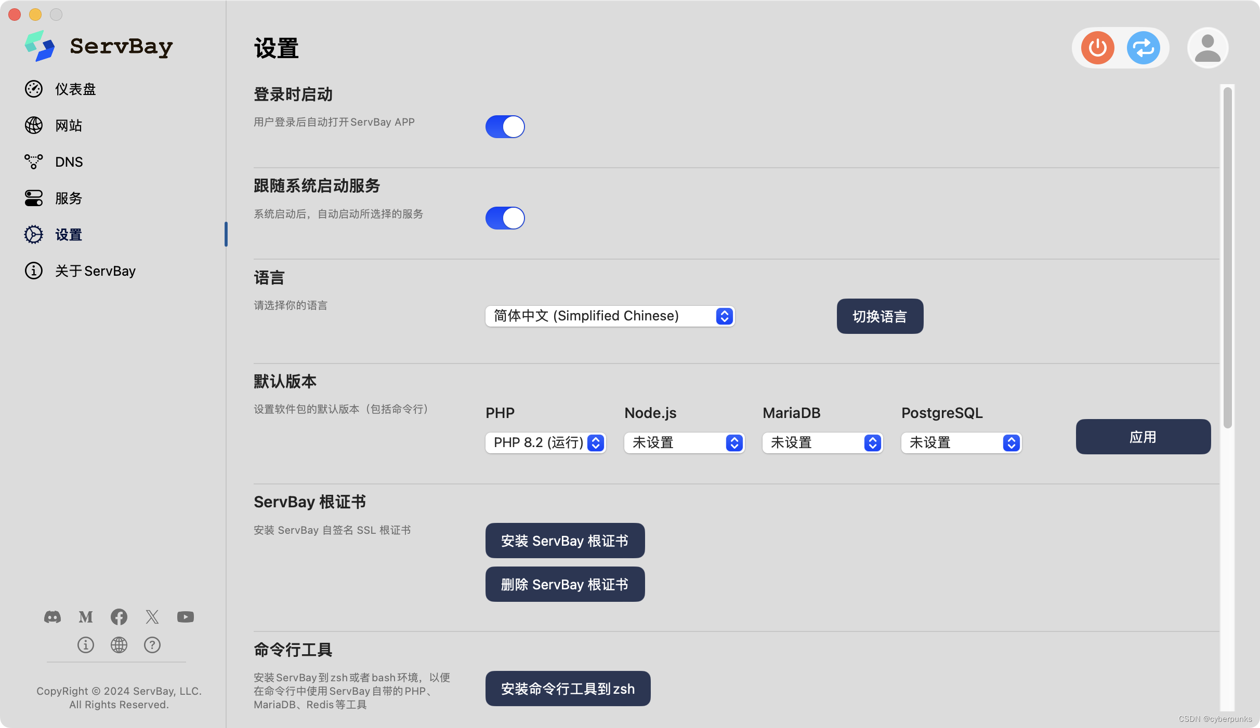Click the 登录时启动 heading
The image size is (1260, 728).
(x=293, y=95)
